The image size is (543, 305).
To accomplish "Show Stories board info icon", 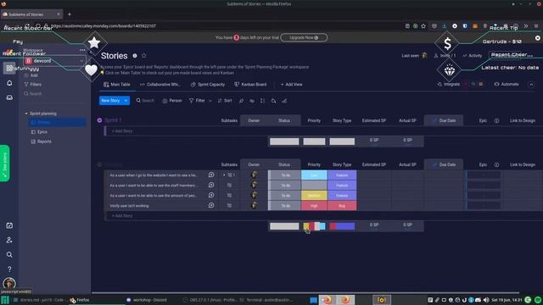I will click(x=135, y=55).
